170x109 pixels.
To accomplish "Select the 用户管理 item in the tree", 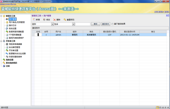I will (12, 19).
